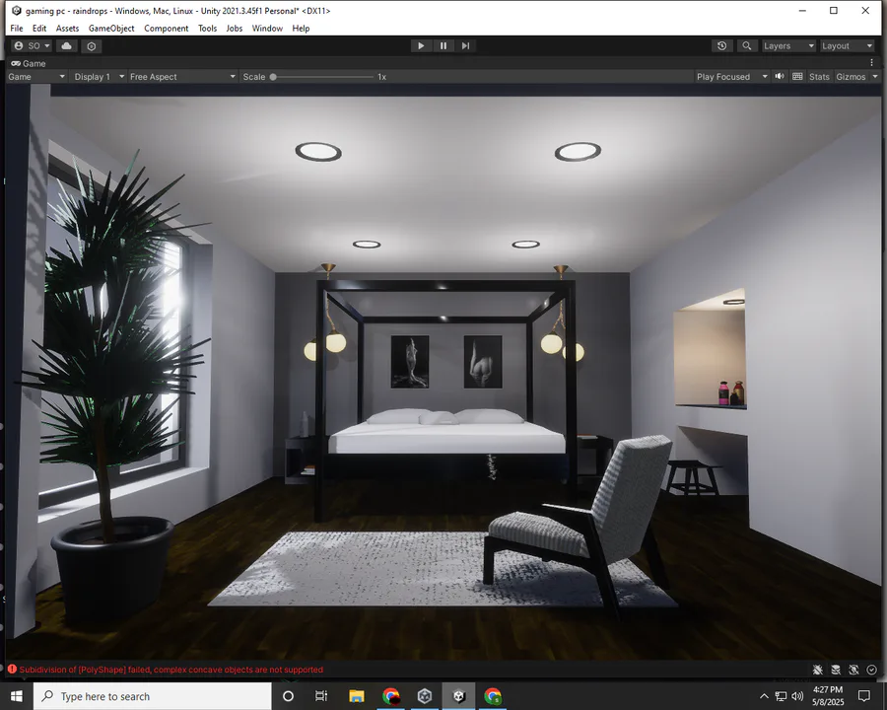Click the volume icon in system tray
Viewport: 887px width, 710px height.
tap(797, 696)
